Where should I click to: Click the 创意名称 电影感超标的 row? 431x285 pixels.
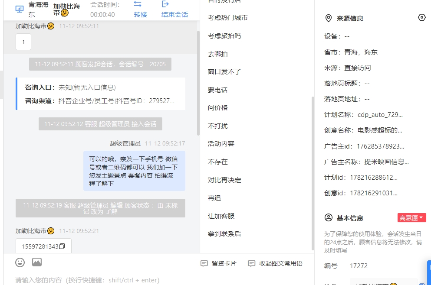(x=363, y=130)
